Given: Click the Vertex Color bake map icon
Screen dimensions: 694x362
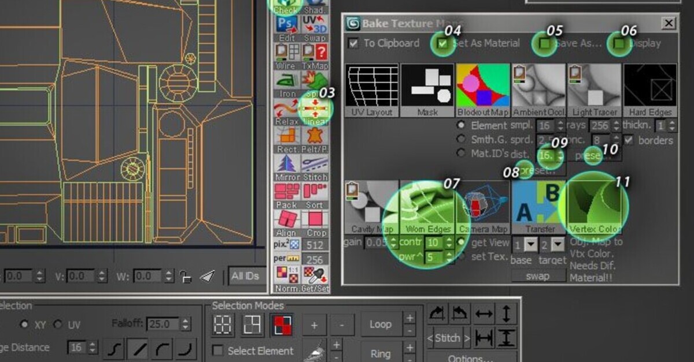Looking at the screenshot, I should [x=595, y=203].
